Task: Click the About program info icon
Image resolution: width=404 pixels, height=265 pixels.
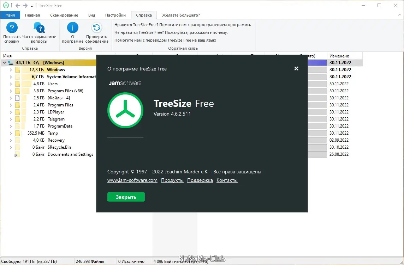Action: [73, 27]
